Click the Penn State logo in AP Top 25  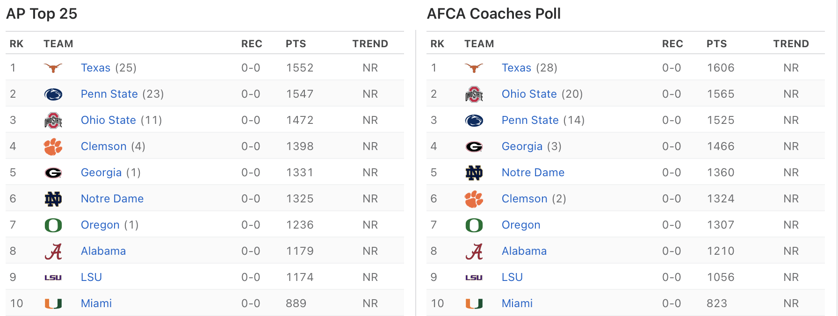click(53, 94)
